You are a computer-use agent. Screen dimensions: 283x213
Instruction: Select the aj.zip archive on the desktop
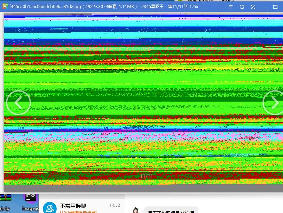[x=5, y=203]
